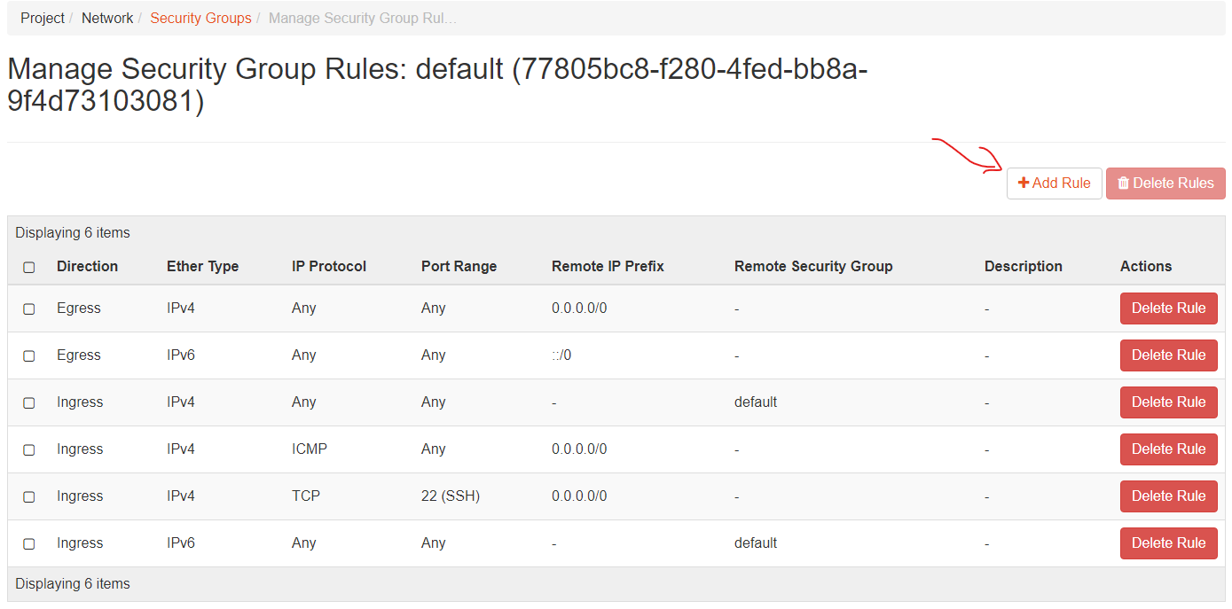Screen dimensions: 1232x609
Task: Navigate to the Project breadcrumb
Action: click(x=42, y=17)
